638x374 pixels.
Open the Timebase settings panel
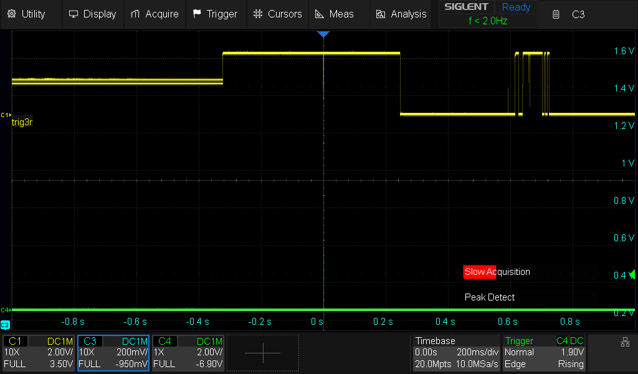click(457, 353)
